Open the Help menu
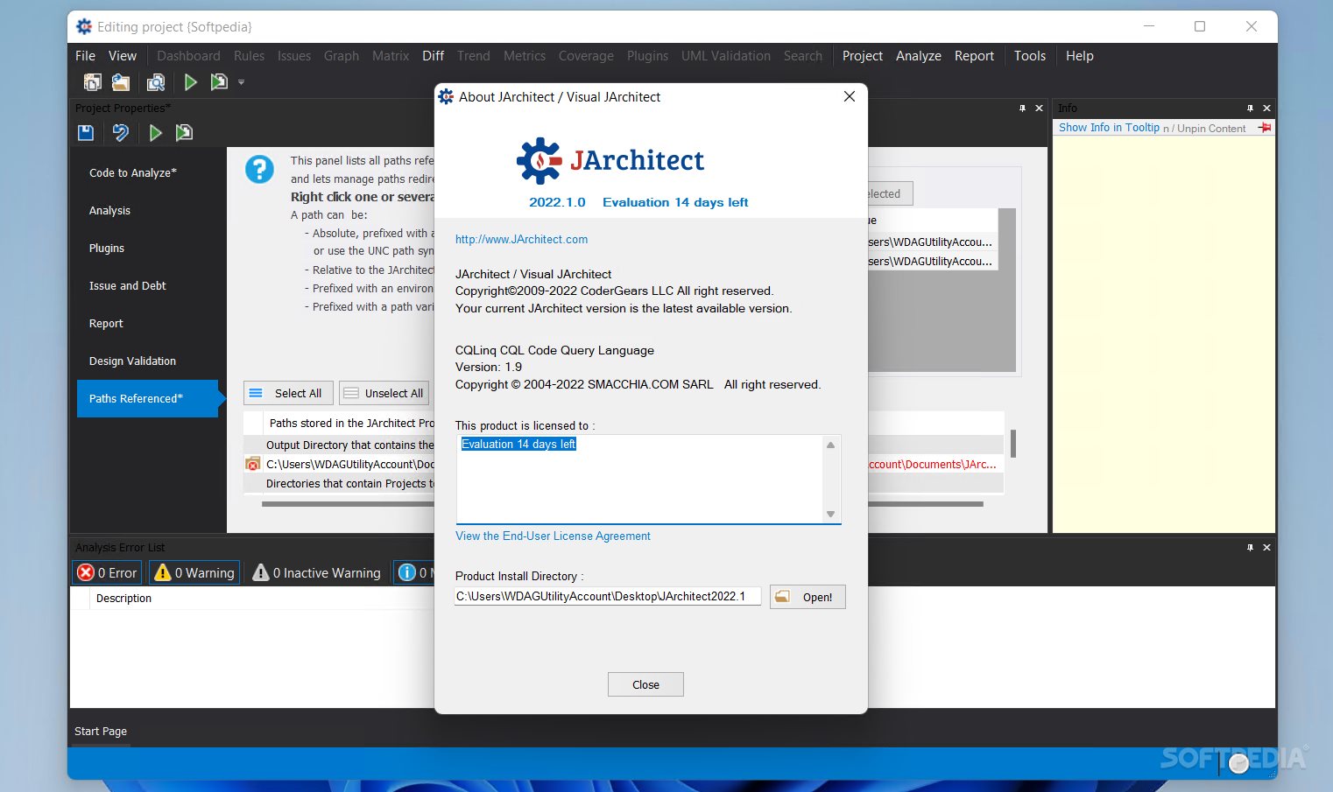 click(x=1080, y=56)
